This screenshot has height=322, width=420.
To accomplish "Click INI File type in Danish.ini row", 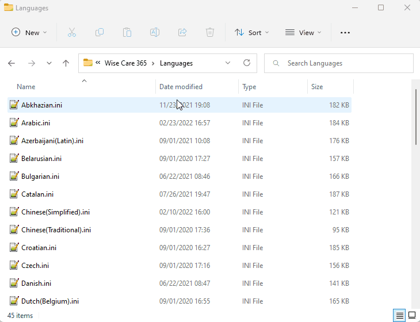I will tap(253, 283).
